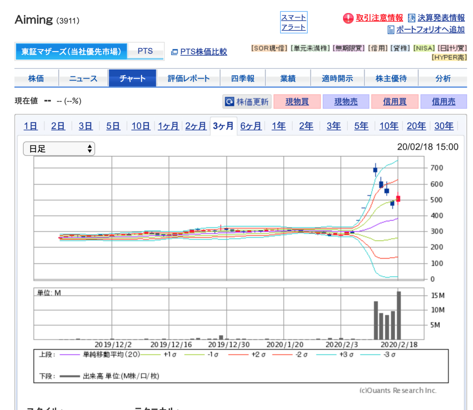Select the 株主優待 tab
Image resolution: width=473 pixels, height=410 pixels.
pos(391,78)
